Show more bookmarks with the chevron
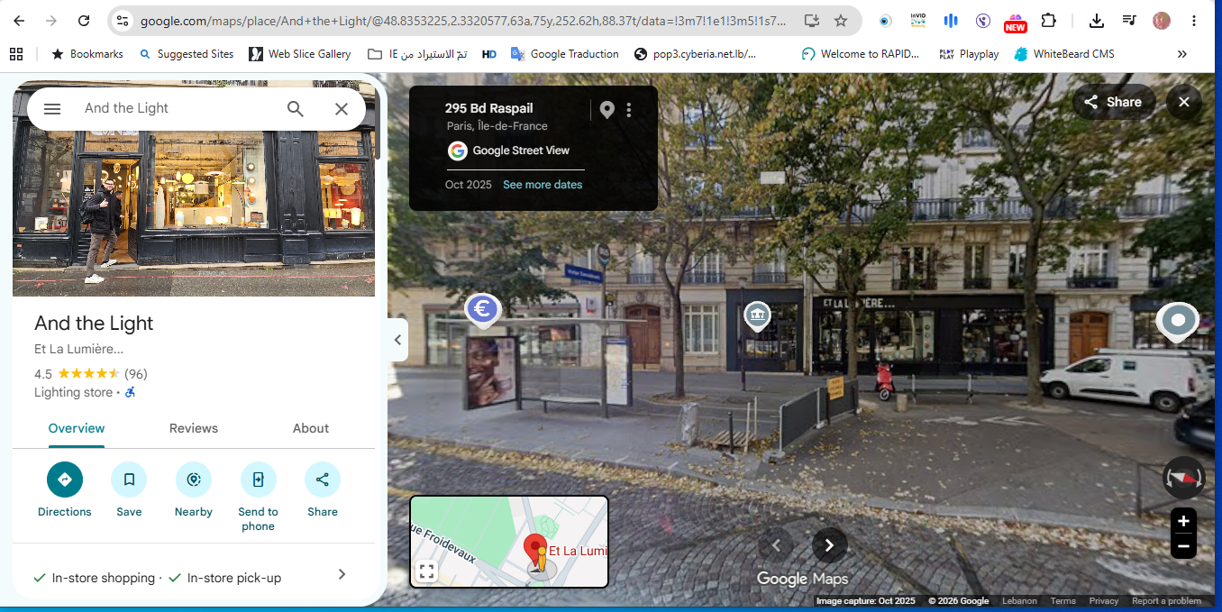This screenshot has width=1222, height=612. coord(1182,54)
